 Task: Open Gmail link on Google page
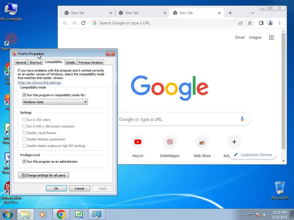[x=240, y=37]
